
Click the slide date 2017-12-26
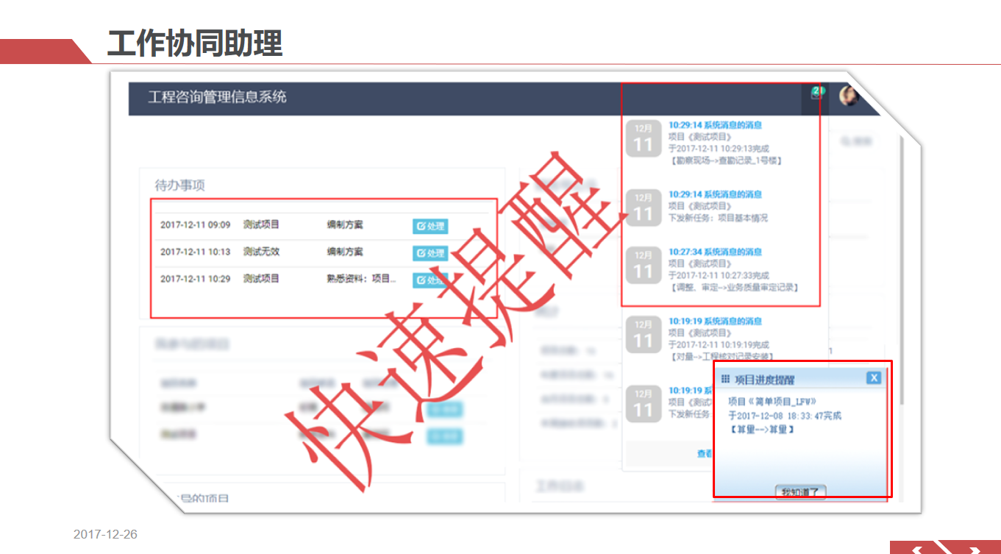coord(105,534)
